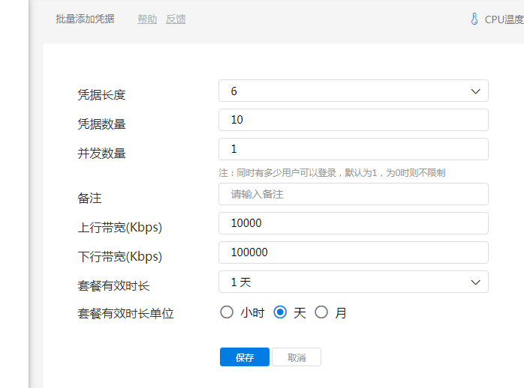Focus the 上行带宽(Kbps) input field
The image size is (524, 388).
click(353, 223)
